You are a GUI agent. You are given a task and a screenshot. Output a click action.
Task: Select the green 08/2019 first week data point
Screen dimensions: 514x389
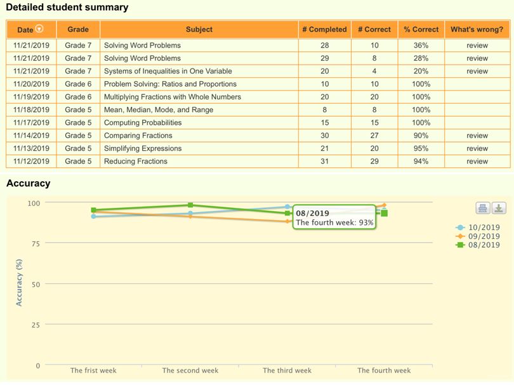click(x=93, y=210)
